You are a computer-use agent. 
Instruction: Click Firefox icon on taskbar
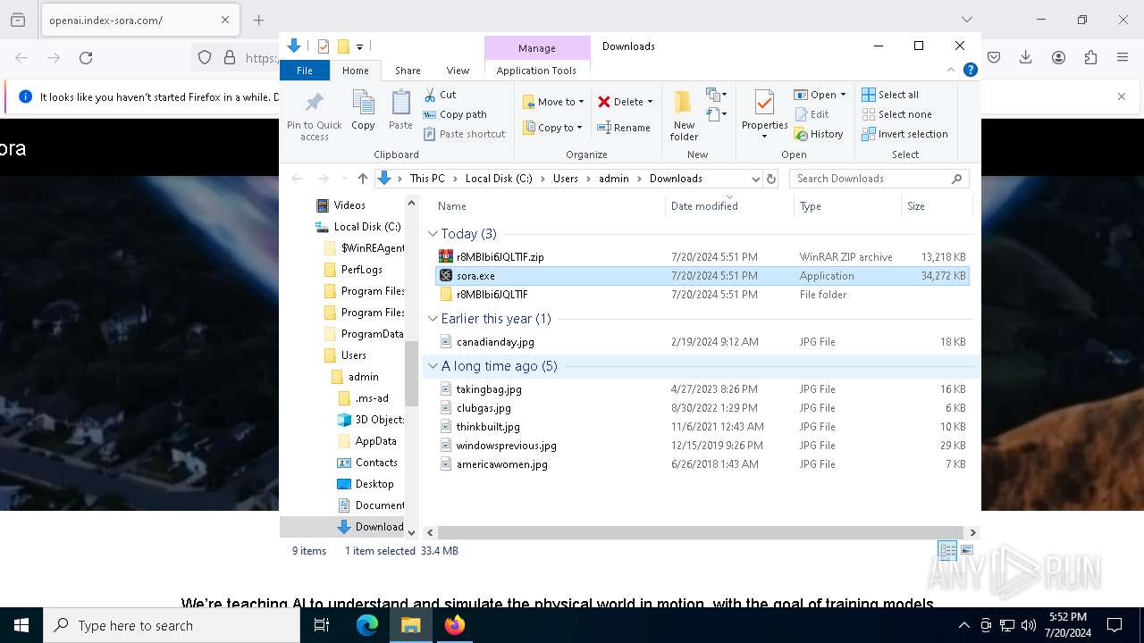click(x=454, y=625)
